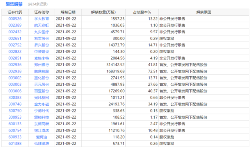Open 鹏鼎控股 stock name link
This screenshot has height=148, width=250.
[42, 71]
